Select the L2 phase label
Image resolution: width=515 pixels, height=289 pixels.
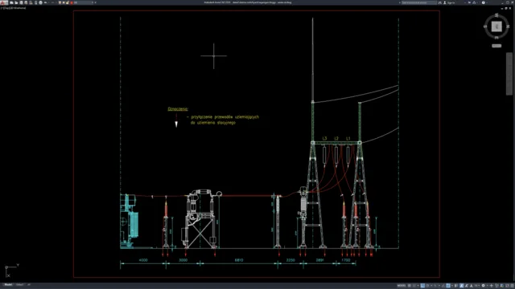pos(336,139)
